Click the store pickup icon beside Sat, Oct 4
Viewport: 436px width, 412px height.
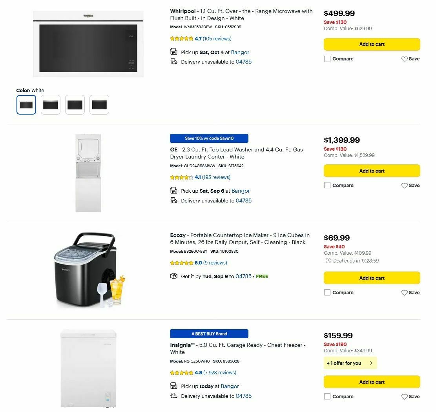click(x=173, y=51)
